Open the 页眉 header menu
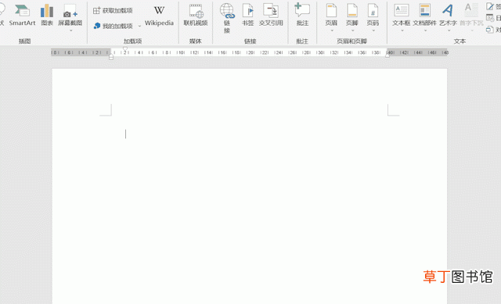Screen dimensions: 501x304 [x=331, y=15]
